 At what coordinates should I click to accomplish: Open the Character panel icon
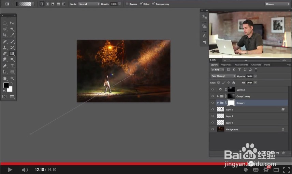tap(204, 36)
